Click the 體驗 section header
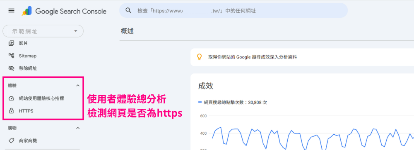The height and width of the screenshot is (150, 414). [x=12, y=85]
